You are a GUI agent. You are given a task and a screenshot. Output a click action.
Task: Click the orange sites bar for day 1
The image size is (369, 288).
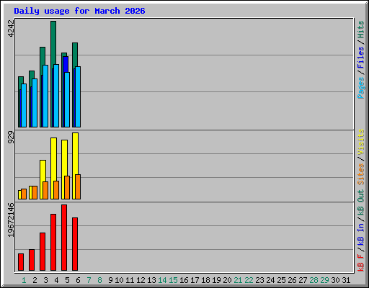24,194
